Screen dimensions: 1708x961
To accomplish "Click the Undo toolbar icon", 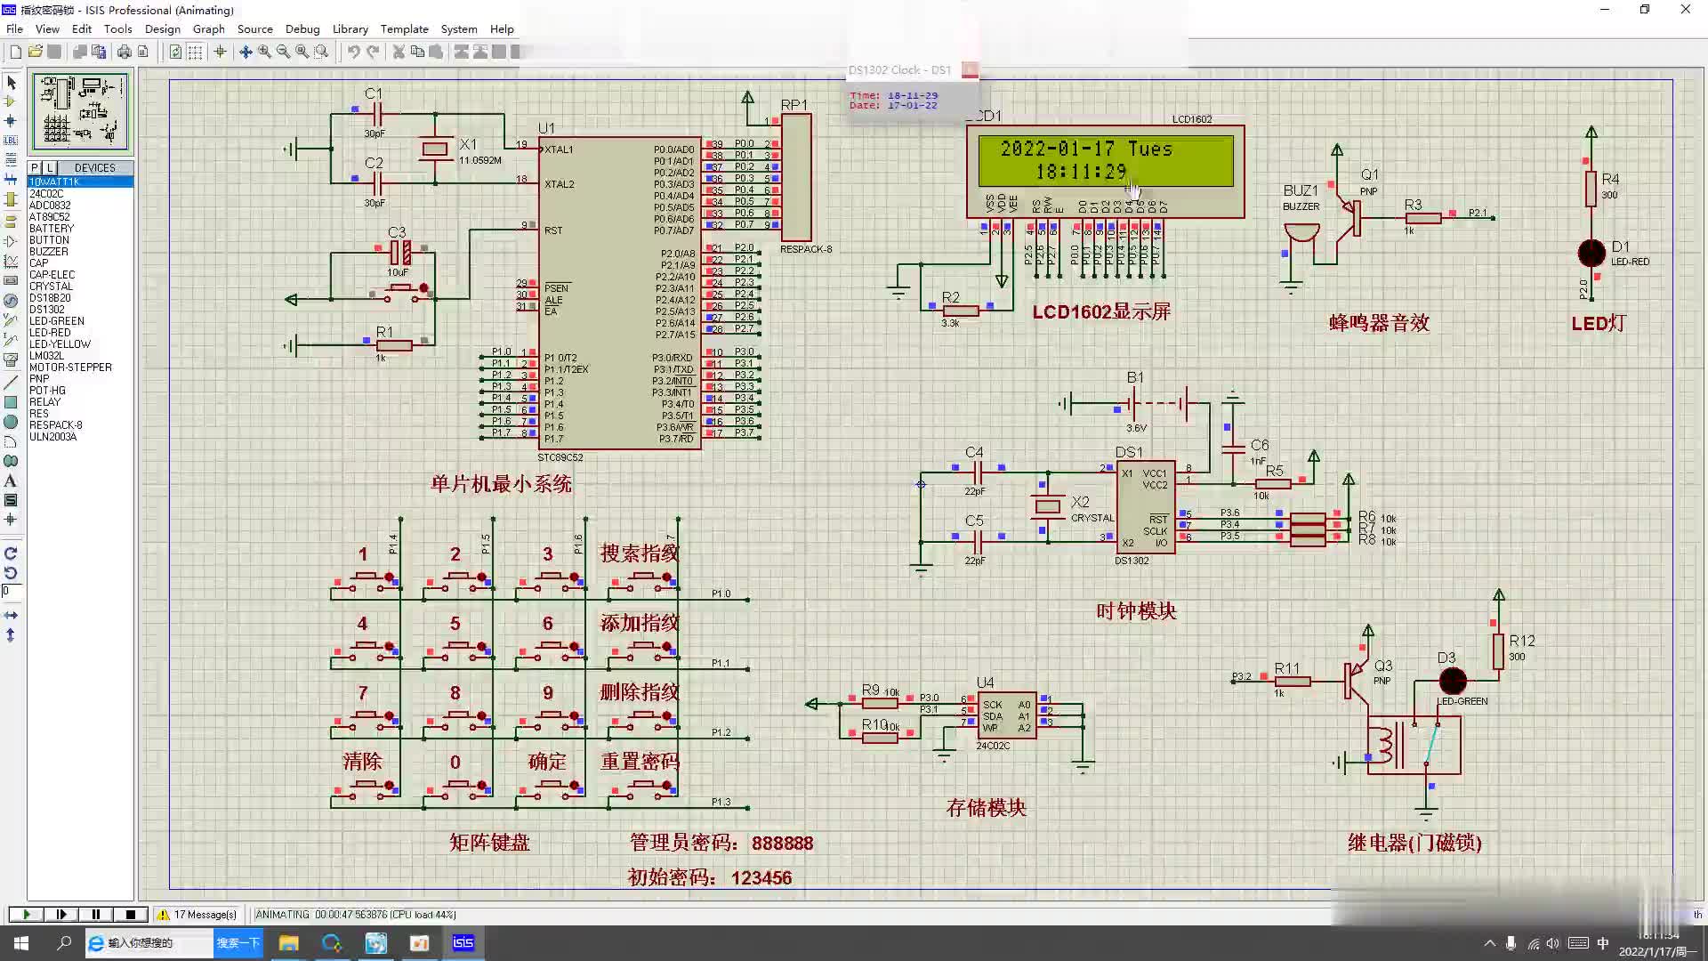I will 353,52.
